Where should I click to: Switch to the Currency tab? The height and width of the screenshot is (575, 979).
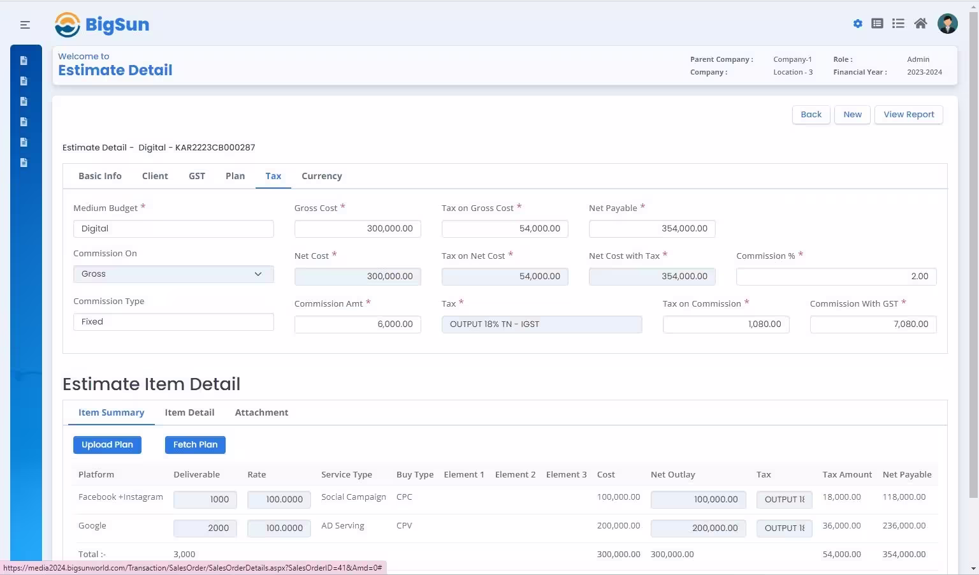tap(322, 176)
